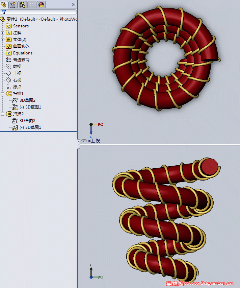Switch to the ConfigurationManager tab
This screenshot has height=288, width=240.
(x=22, y=5)
